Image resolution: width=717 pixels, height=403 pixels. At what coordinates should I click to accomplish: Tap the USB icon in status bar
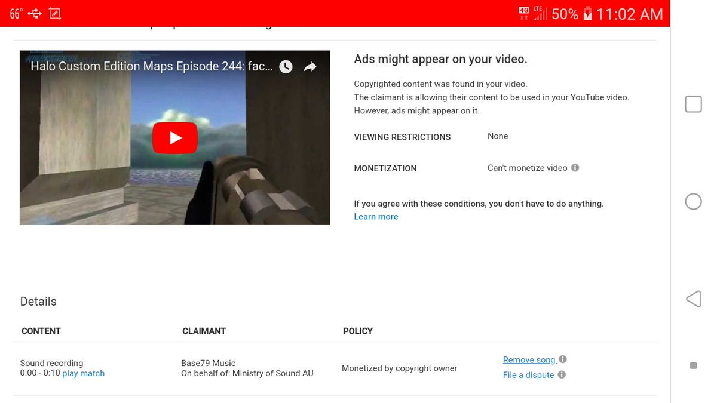pos(35,13)
